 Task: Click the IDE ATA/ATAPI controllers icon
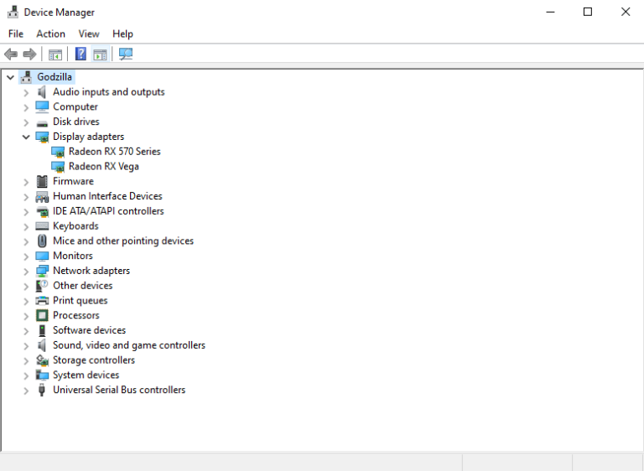pyautogui.click(x=42, y=211)
